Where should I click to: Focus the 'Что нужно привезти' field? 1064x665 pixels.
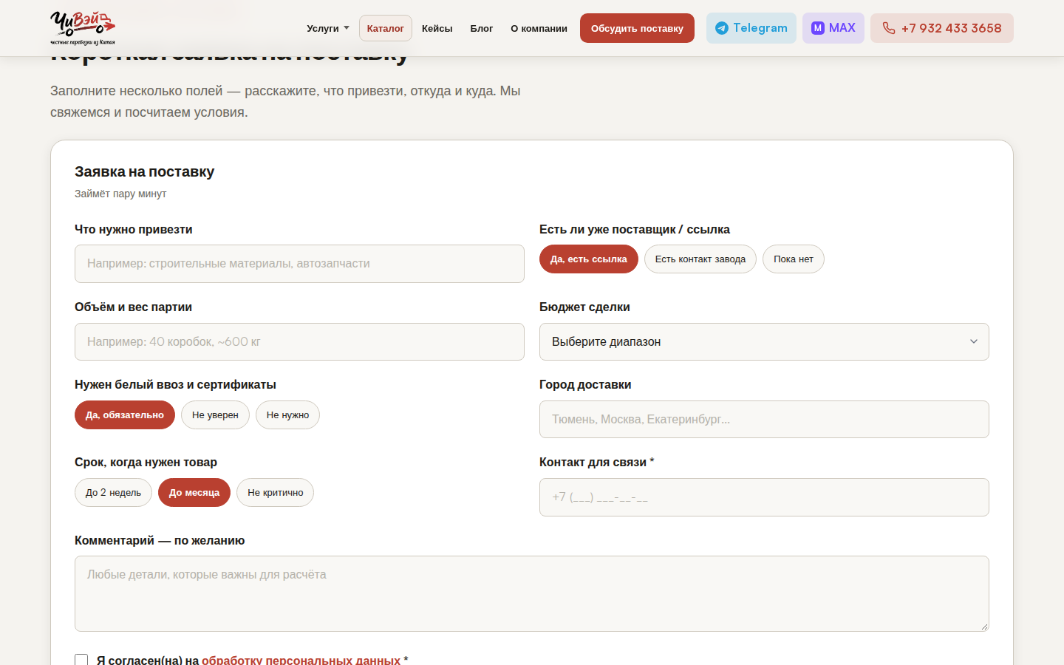coord(299,264)
